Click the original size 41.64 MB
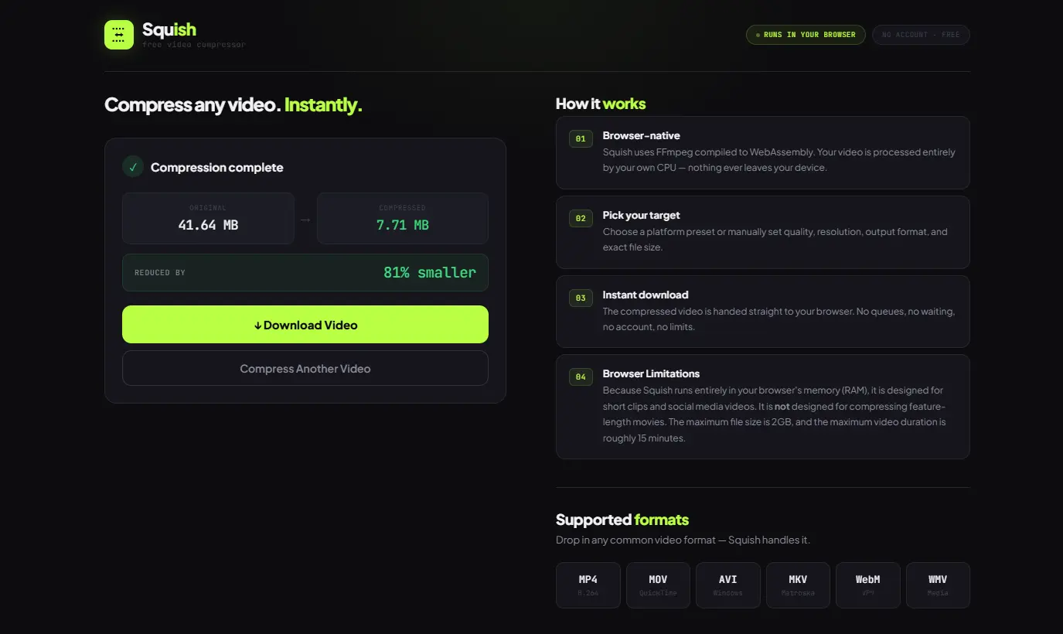Screen dimensions: 1063x634 coord(208,225)
